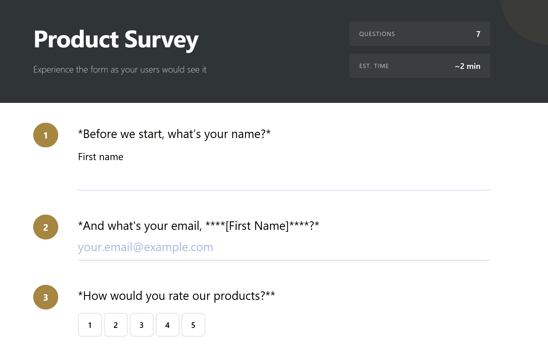Pick rating 4 for products

168,325
